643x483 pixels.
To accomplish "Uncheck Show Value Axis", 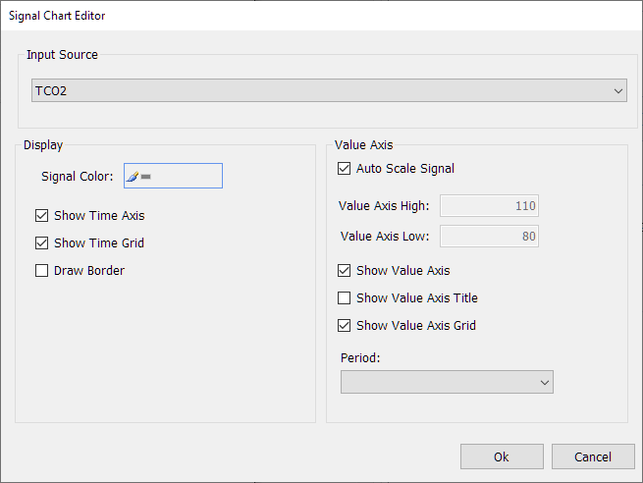I will point(344,271).
